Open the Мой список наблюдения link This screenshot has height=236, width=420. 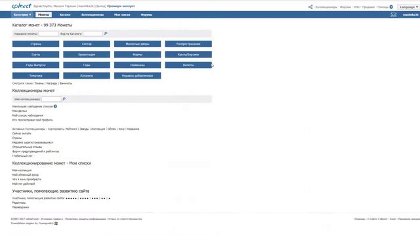pyautogui.click(x=28, y=115)
